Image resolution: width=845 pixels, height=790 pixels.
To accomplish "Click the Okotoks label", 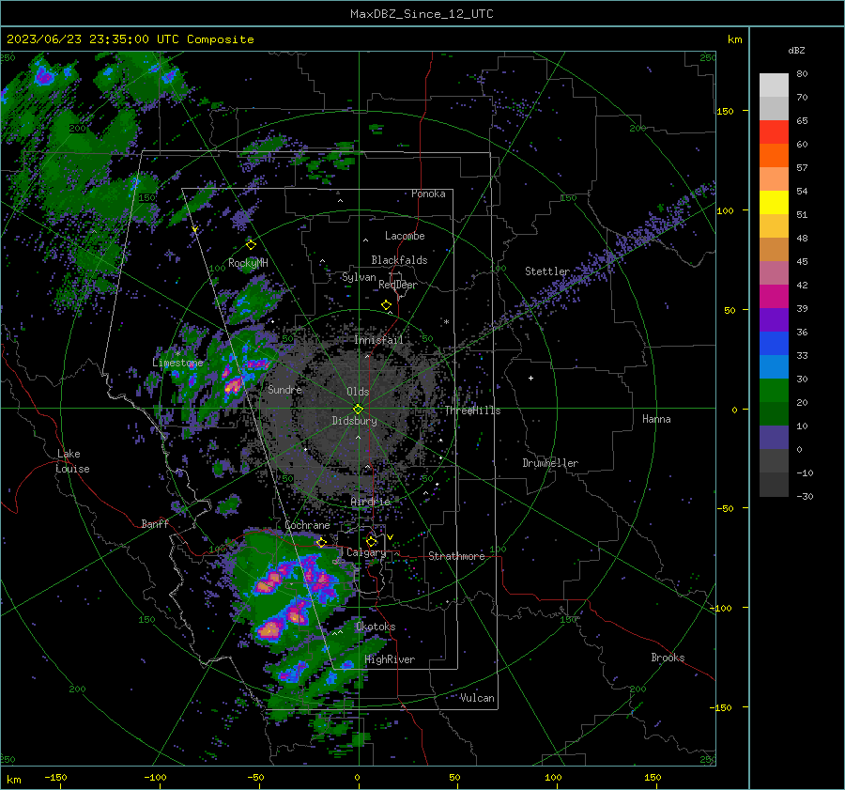I will point(376,627).
